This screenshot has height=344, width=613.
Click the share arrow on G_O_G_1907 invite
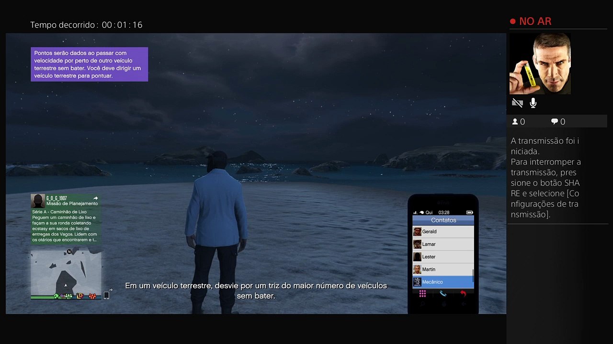(95, 198)
